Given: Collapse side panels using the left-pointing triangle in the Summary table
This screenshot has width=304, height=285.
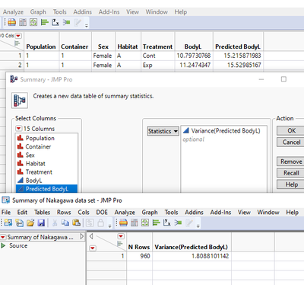Looking at the screenshot, I should point(91,236).
